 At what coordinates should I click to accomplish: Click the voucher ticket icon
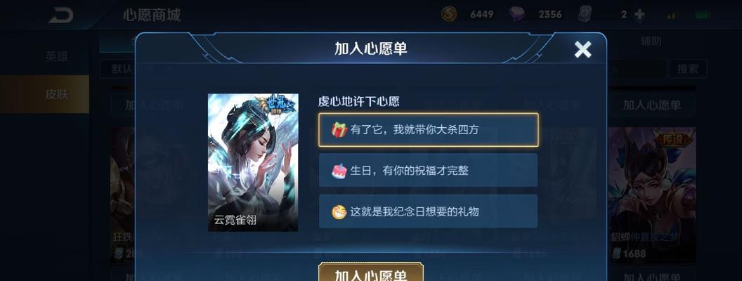pos(585,14)
